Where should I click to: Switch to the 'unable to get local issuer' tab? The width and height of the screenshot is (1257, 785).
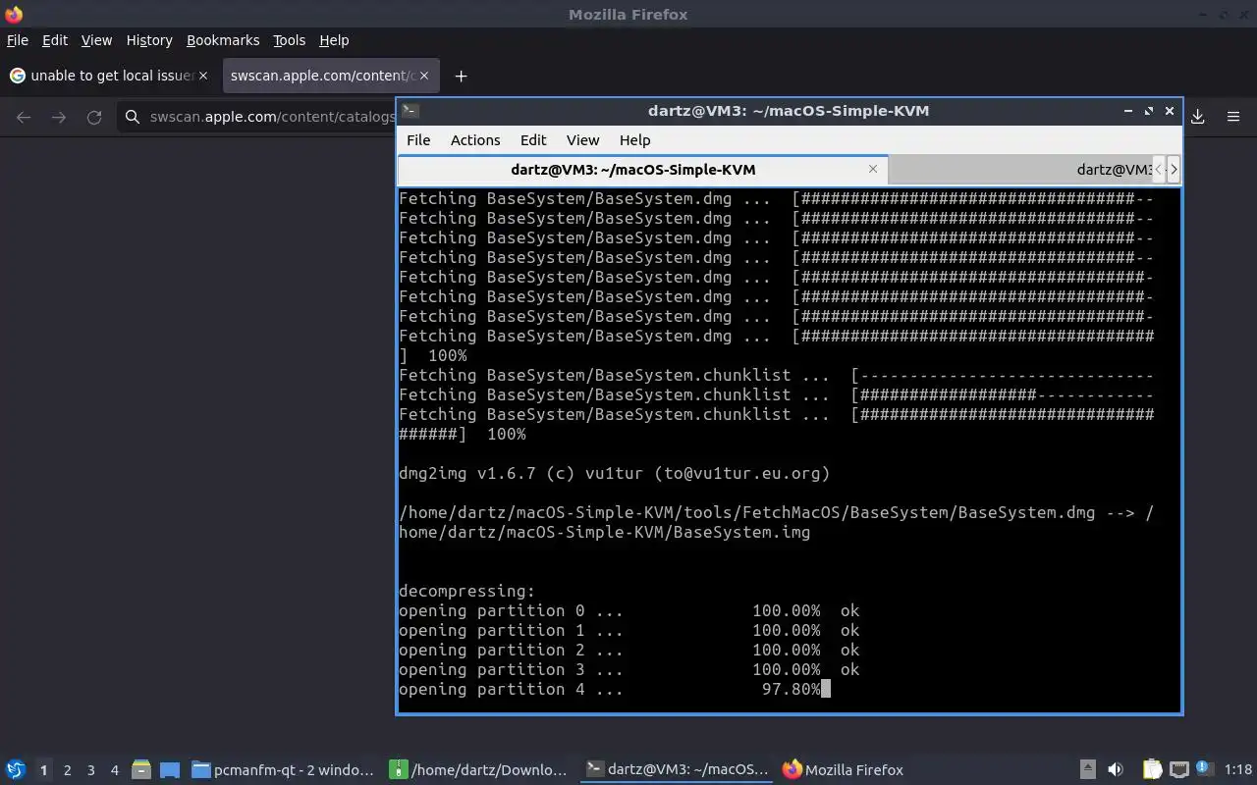point(108,76)
